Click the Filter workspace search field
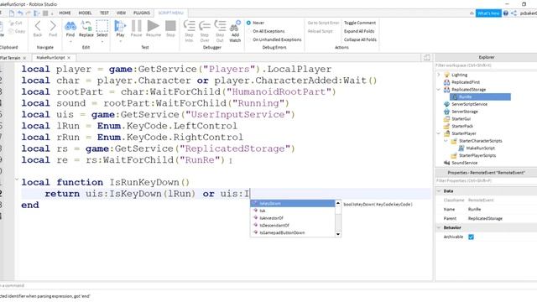 click(486, 65)
